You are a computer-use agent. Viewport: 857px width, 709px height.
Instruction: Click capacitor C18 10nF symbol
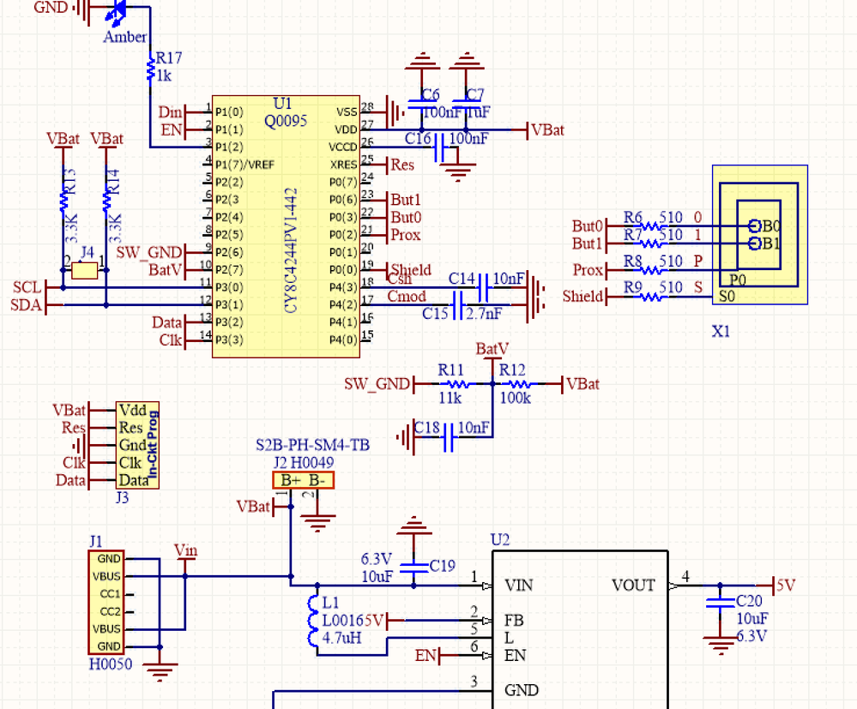click(x=449, y=437)
